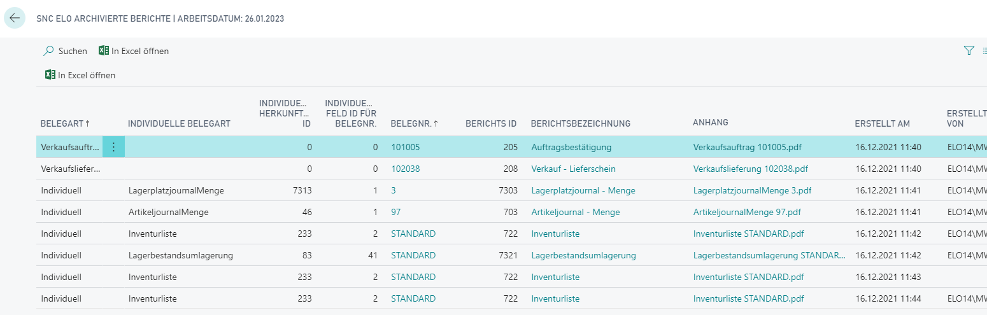Sort by Belegart column header

click(x=65, y=123)
